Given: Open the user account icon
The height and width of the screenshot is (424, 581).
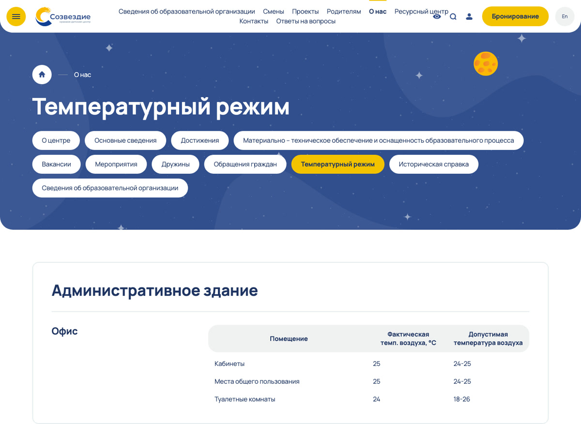Looking at the screenshot, I should pos(469,16).
